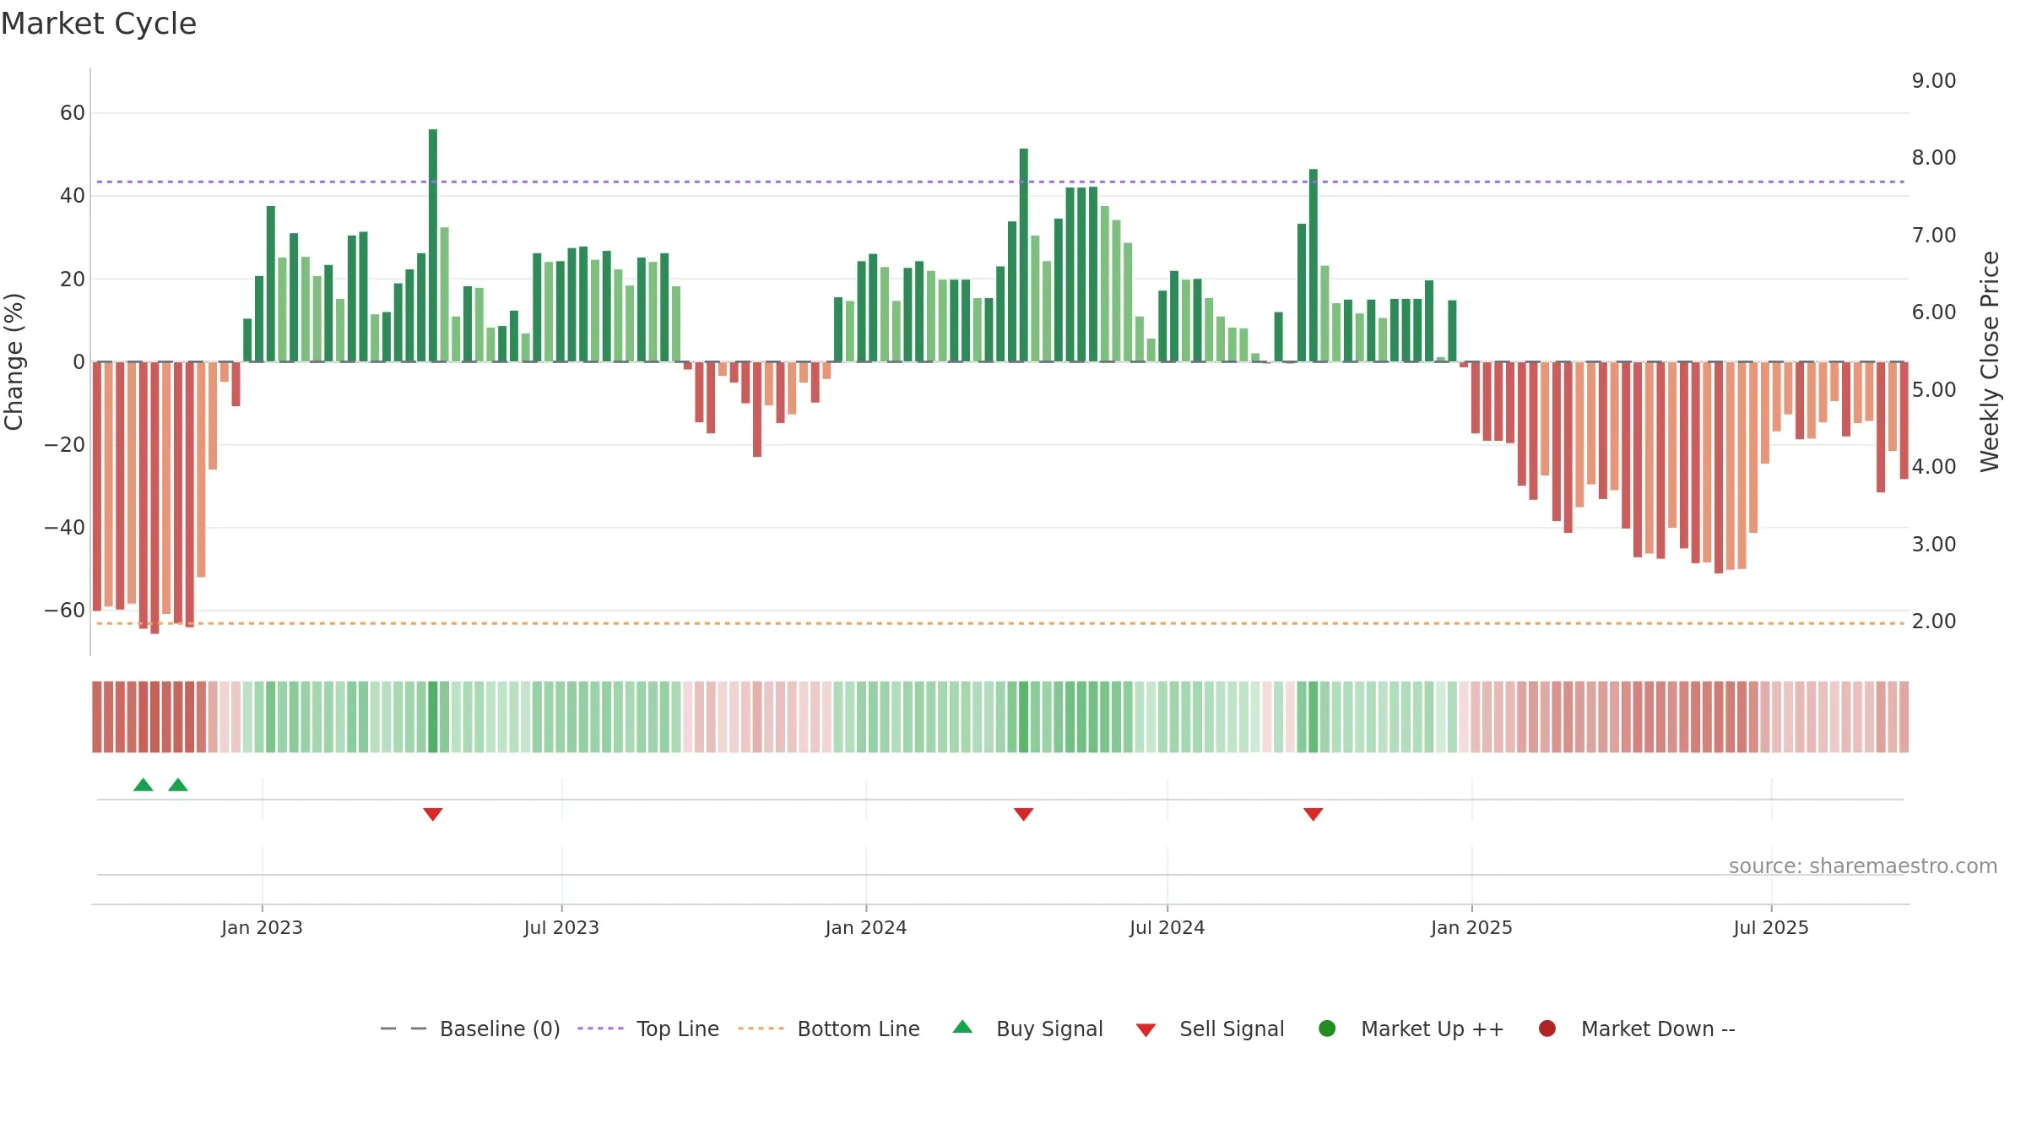This screenshot has width=2026, height=1140.
Task: Click the Jan 2023 axis label
Action: pyautogui.click(x=262, y=927)
